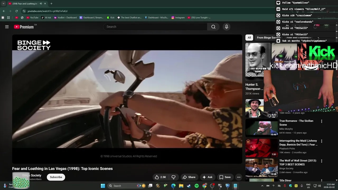The image size is (338, 190).
Task: Save the video to playlist
Action: (x=225, y=177)
